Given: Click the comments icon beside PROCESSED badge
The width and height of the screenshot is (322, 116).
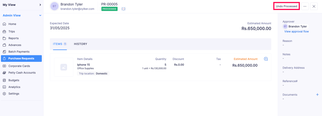Looking at the screenshot, I should (x=124, y=9).
